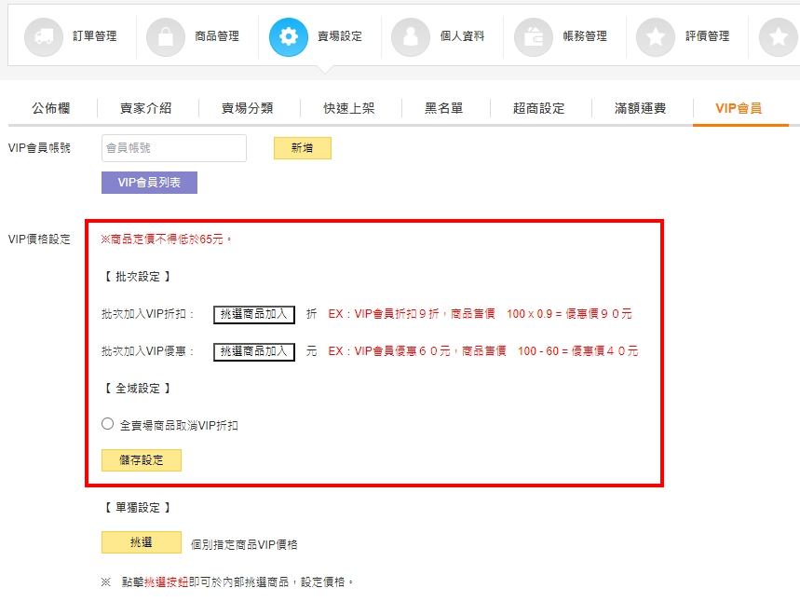Click the 點擊挑選按鈕 hint text

pyautogui.click(x=227, y=582)
